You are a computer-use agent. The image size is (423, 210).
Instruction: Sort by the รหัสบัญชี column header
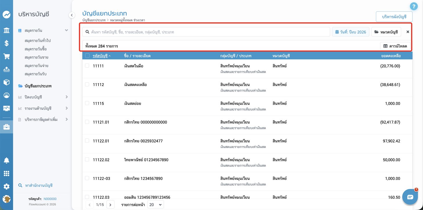tap(101, 56)
